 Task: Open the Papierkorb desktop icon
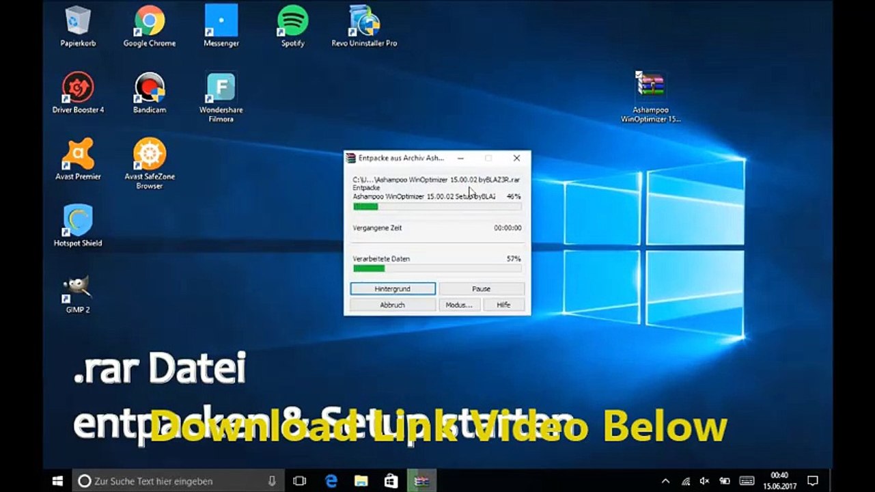click(x=78, y=27)
